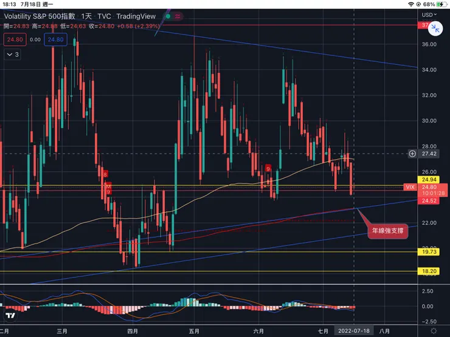Screen dimensions: 450x337
Task: Click the plus icon beside 27.42
Action: click(412, 154)
